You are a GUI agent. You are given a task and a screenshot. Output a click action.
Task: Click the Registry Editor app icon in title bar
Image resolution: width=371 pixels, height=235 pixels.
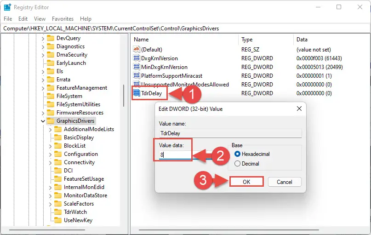click(7, 7)
